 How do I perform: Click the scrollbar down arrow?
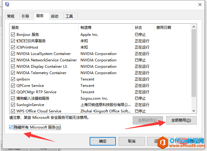(x=194, y=111)
